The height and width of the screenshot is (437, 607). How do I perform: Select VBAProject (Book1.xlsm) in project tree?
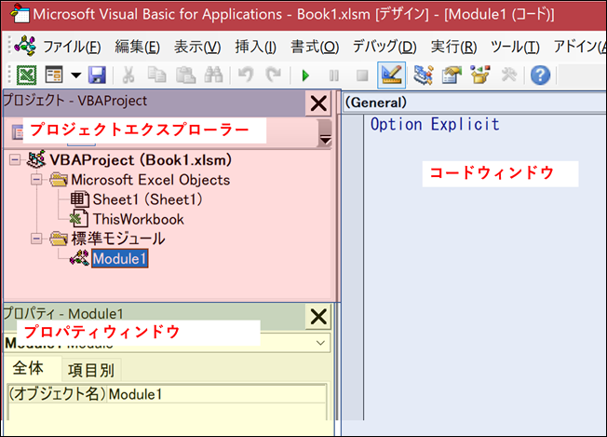[141, 159]
